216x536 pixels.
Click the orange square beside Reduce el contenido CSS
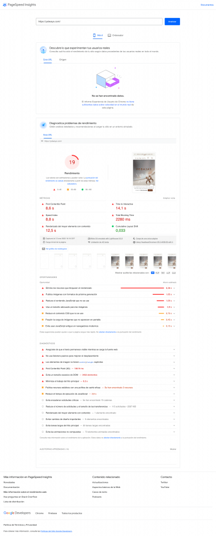[43, 313]
